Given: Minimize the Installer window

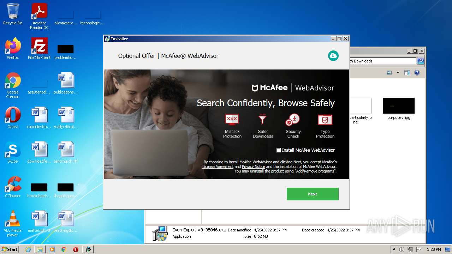Looking at the screenshot, I should 333,39.
